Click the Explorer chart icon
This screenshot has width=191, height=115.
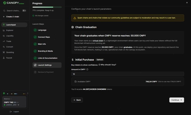4,30
